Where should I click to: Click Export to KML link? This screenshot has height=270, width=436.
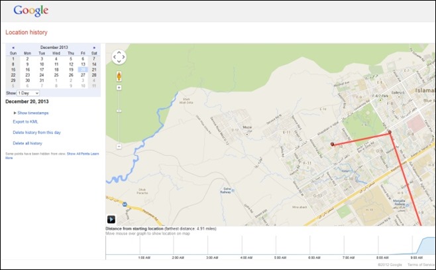(x=25, y=121)
